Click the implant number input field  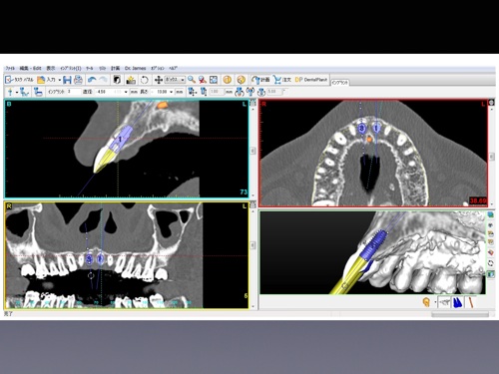(x=74, y=92)
